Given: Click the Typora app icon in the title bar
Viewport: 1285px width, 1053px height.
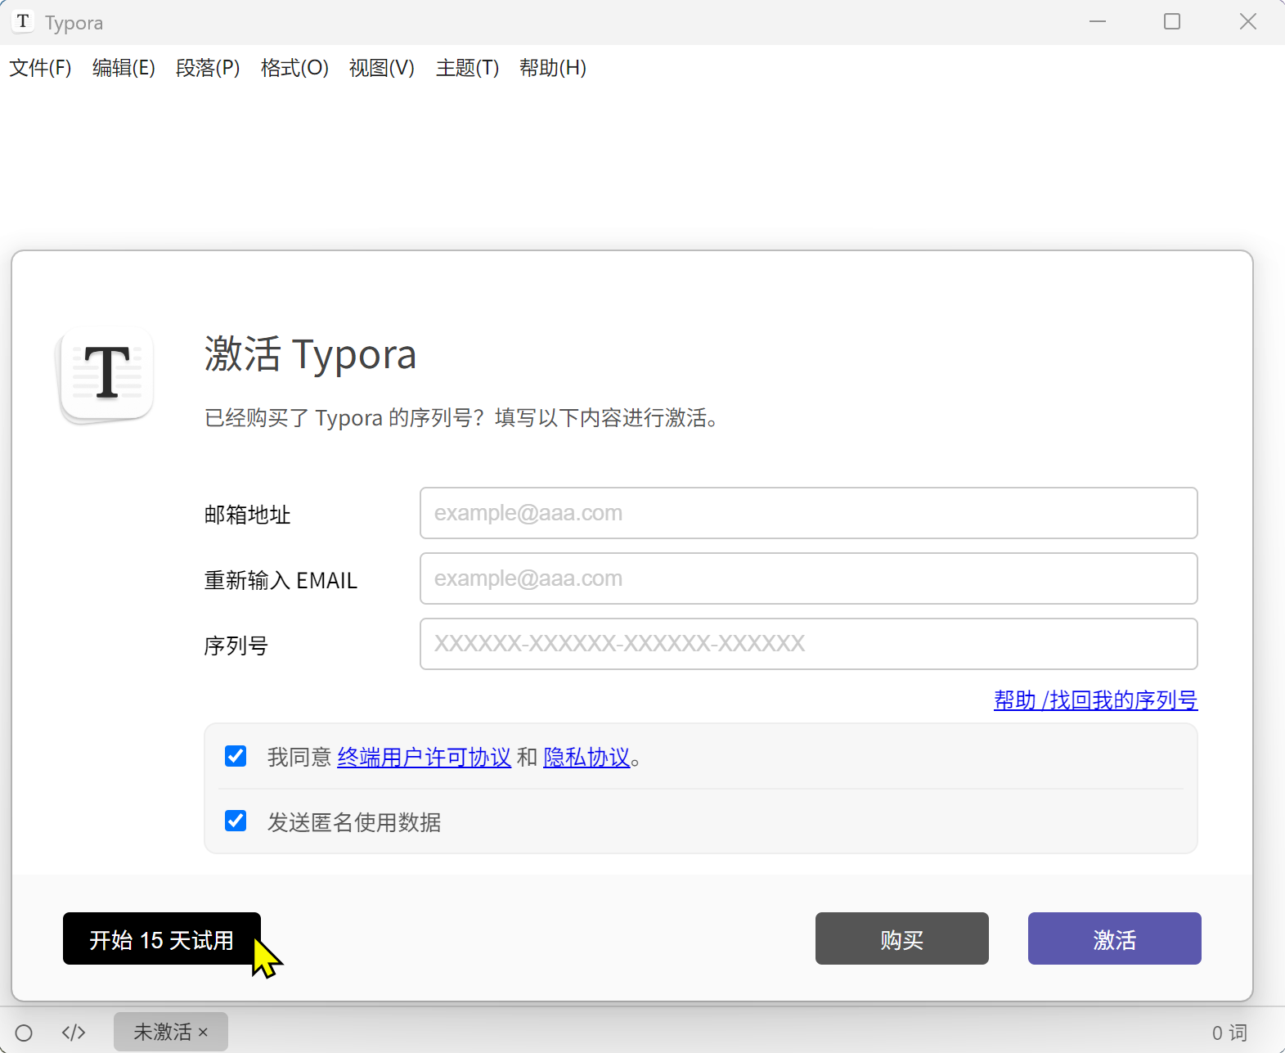Looking at the screenshot, I should tap(23, 22).
